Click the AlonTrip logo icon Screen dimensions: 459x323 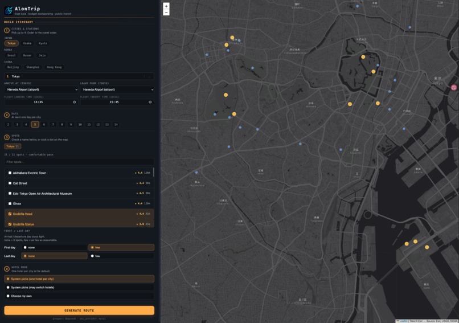click(9, 11)
